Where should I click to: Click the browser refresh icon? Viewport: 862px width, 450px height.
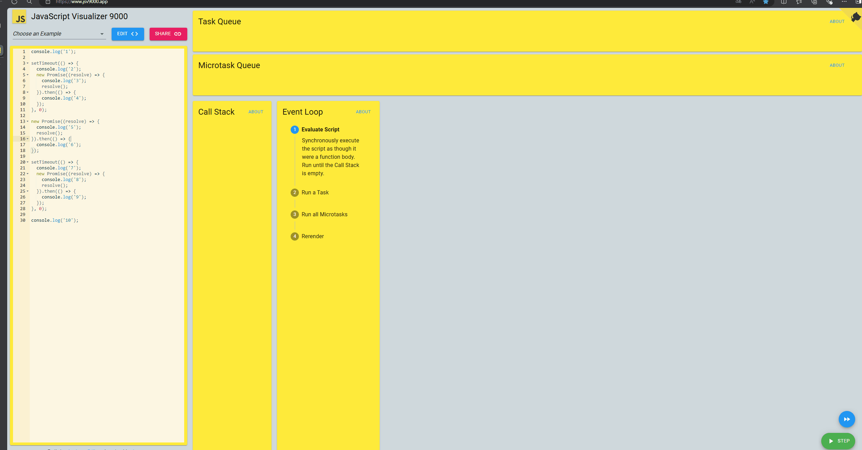click(14, 2)
